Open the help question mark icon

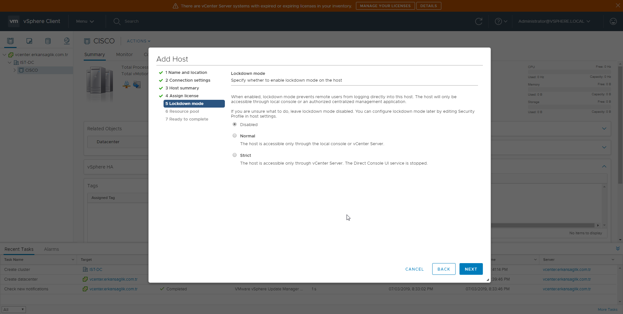click(498, 21)
